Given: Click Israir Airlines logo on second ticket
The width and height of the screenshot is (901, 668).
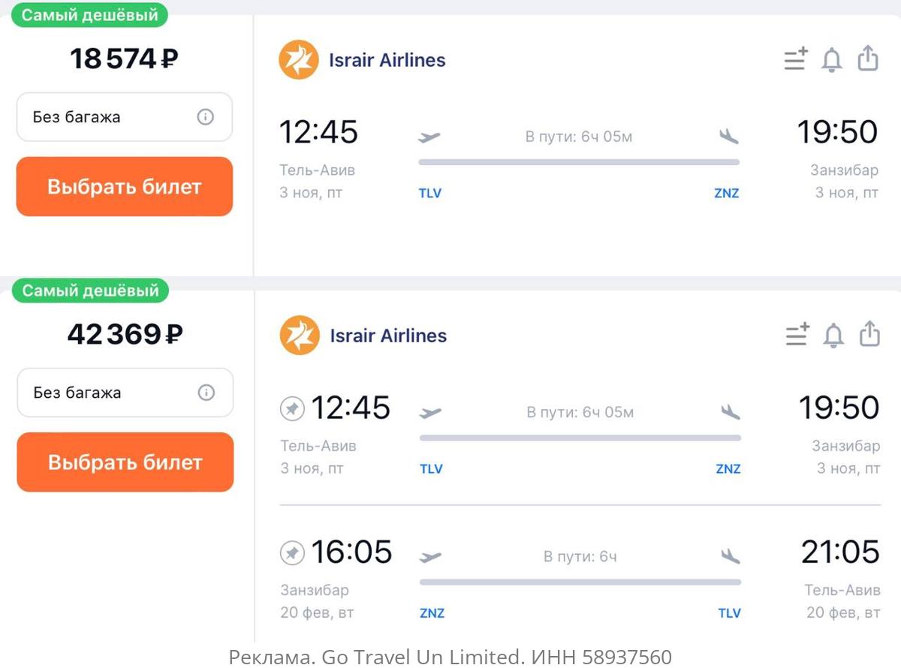Looking at the screenshot, I should point(300,336).
